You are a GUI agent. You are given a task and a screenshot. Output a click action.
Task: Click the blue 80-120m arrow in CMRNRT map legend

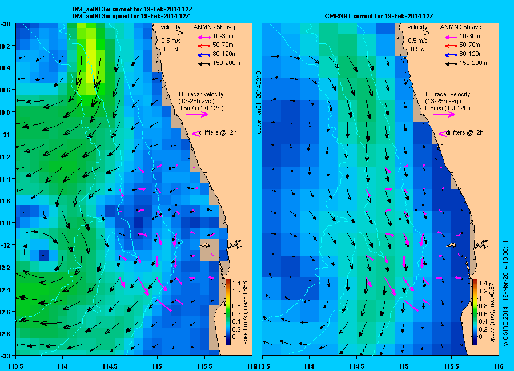pyautogui.click(x=451, y=55)
